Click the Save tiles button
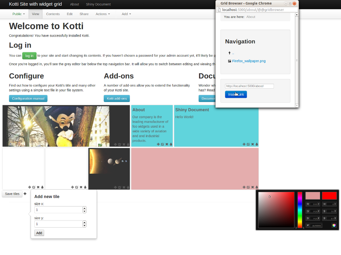Screen dimensions: 341x255 point(12,194)
